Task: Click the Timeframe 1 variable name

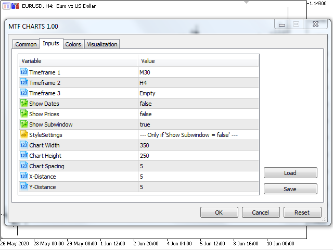Action: pos(45,72)
